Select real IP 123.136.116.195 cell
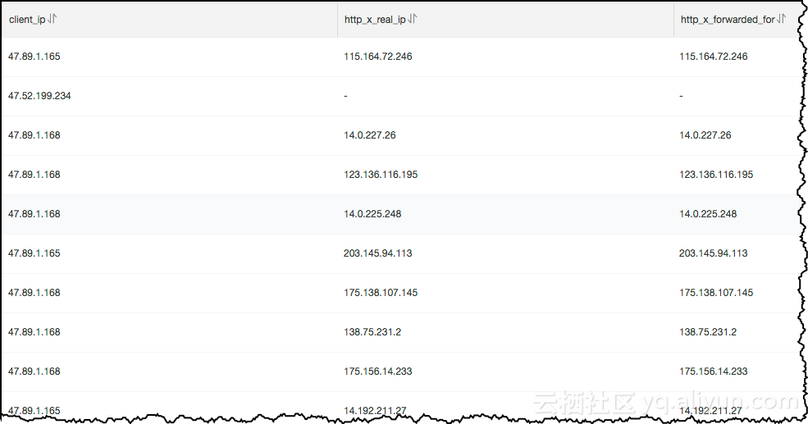The image size is (808, 424). point(381,175)
